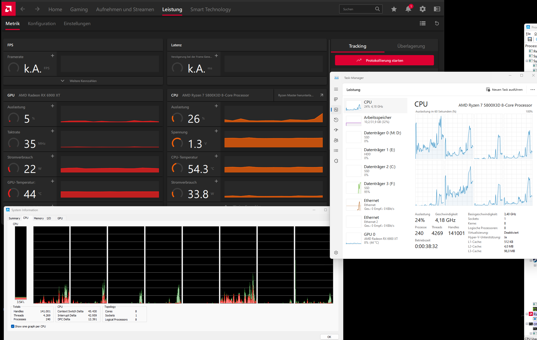Click the sidebar panel icon next to gear
Screen dimensions: 537x340
coord(437,9)
